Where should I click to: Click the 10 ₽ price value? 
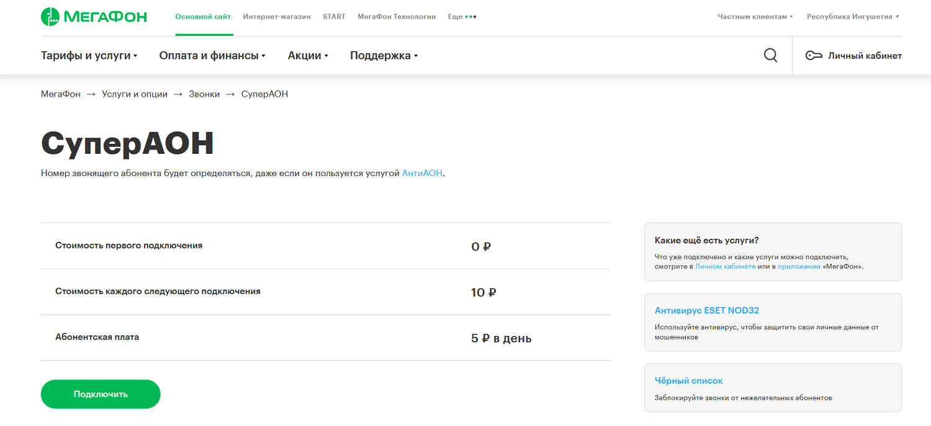[483, 293]
